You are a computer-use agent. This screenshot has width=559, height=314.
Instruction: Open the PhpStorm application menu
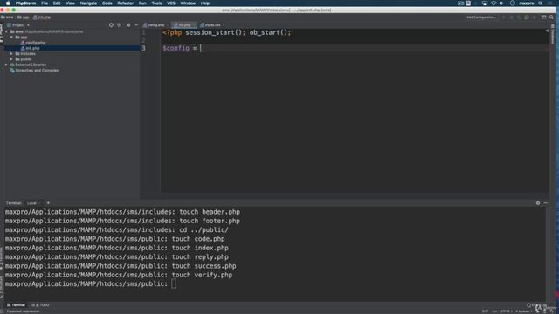25,3
